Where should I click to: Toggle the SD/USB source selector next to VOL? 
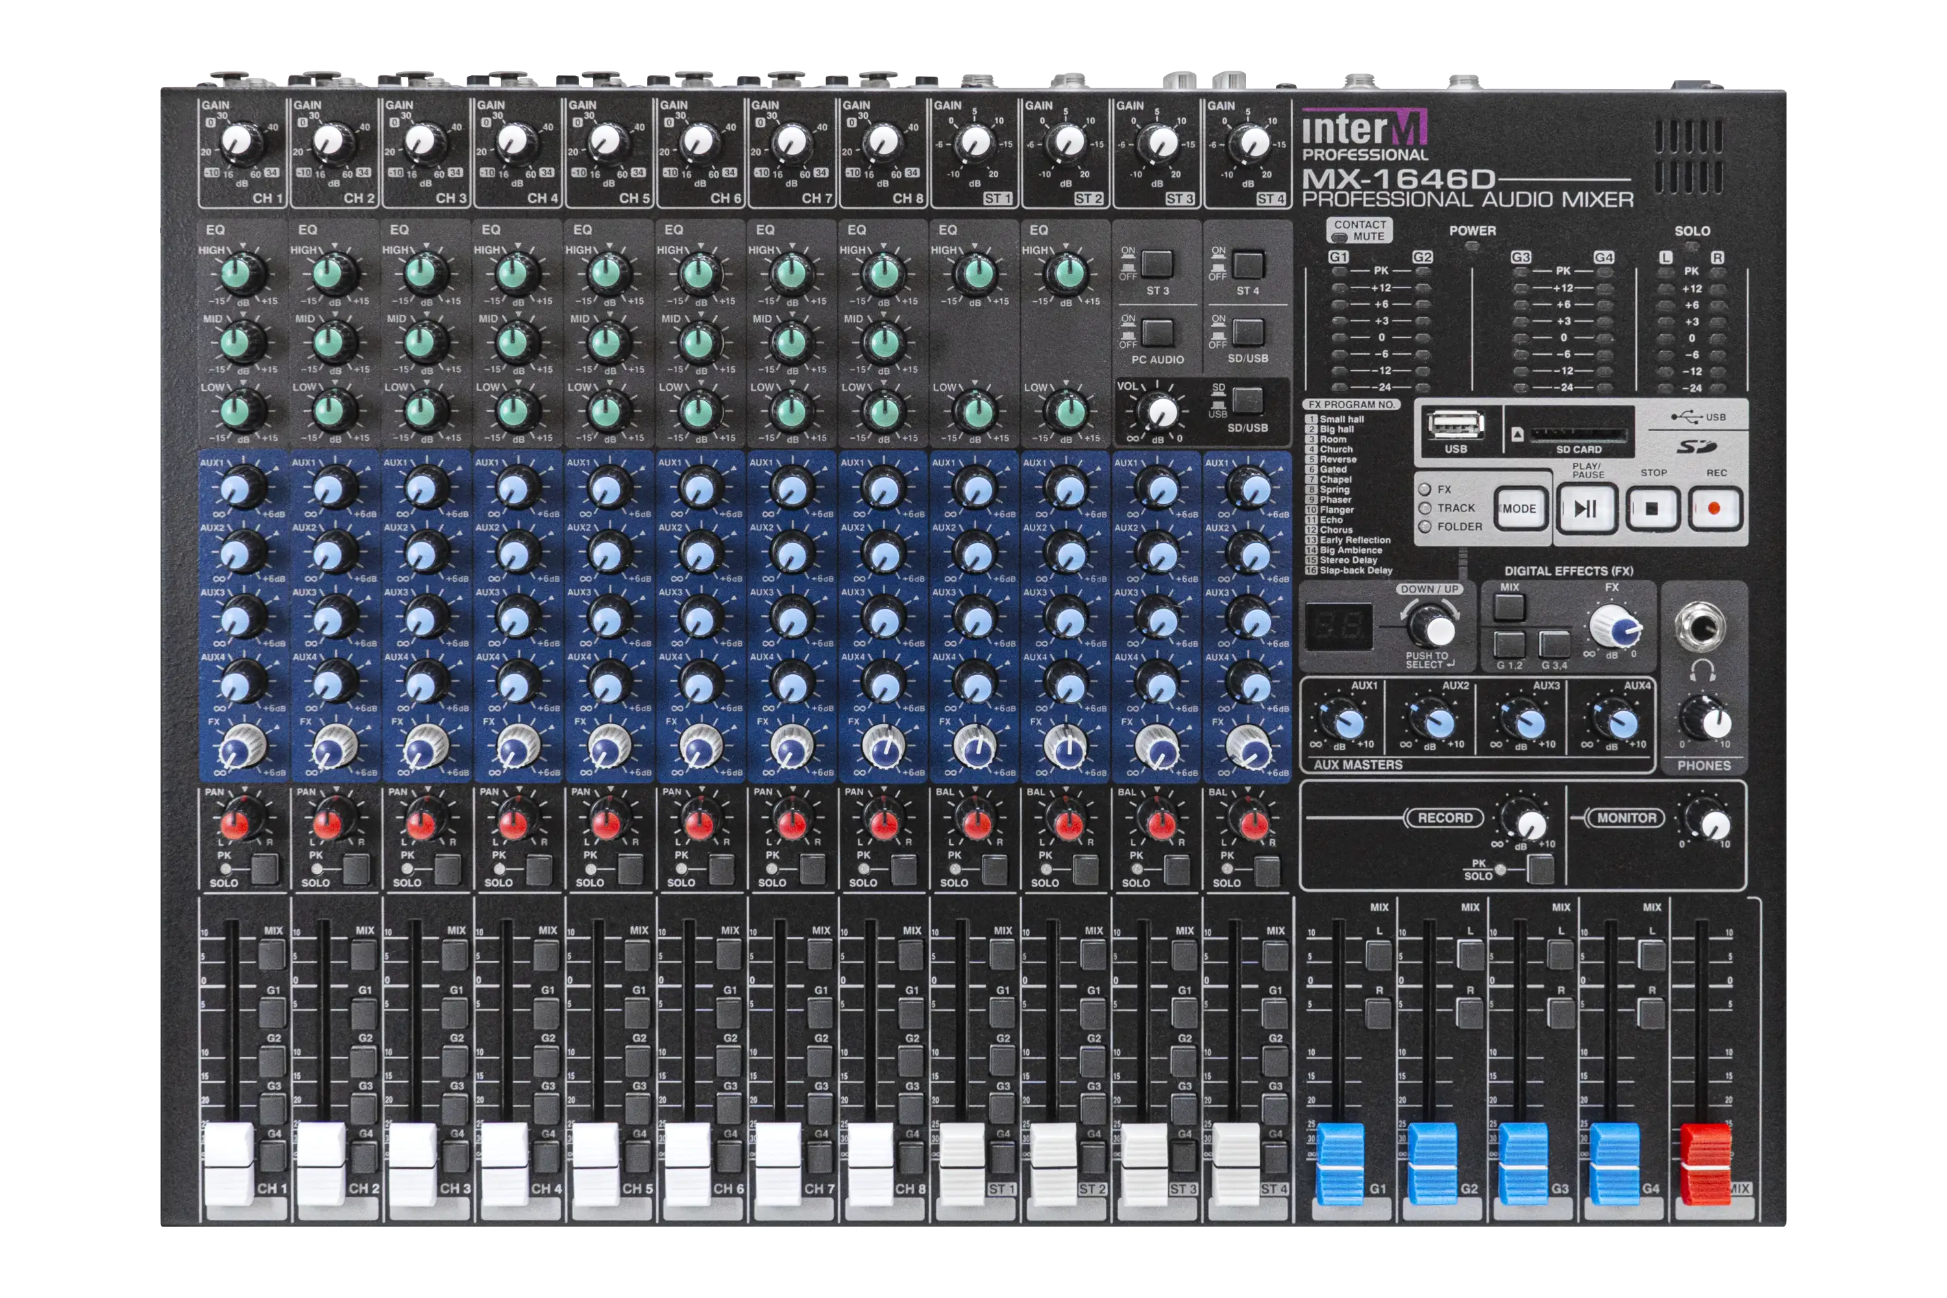[x=1248, y=400]
